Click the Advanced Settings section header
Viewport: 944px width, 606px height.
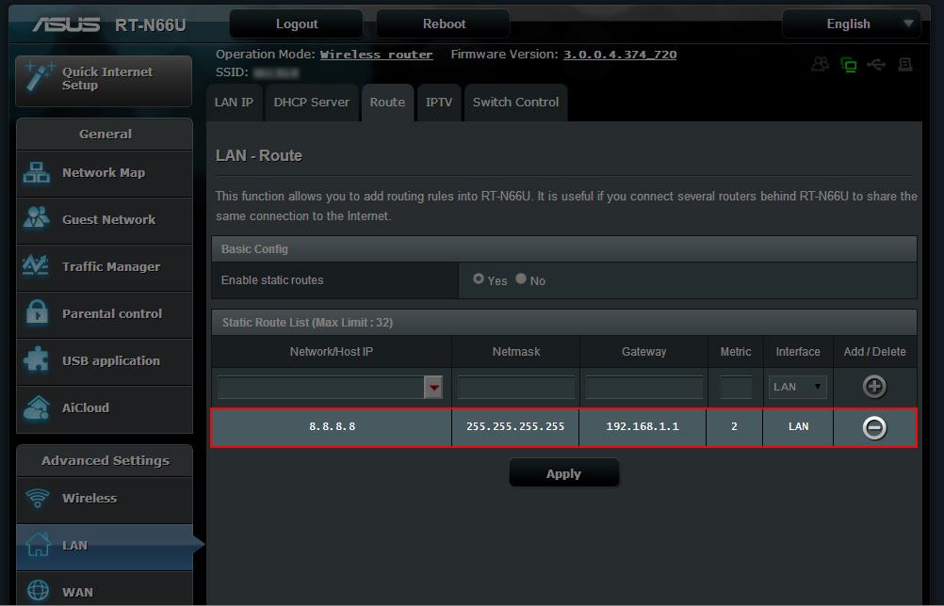tap(105, 460)
